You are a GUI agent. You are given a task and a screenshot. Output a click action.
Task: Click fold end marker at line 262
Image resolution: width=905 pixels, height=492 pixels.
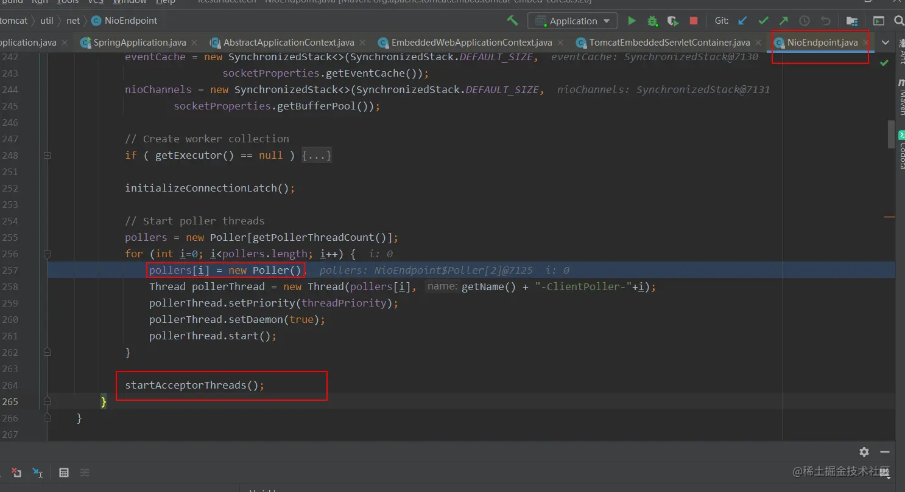pyautogui.click(x=47, y=352)
